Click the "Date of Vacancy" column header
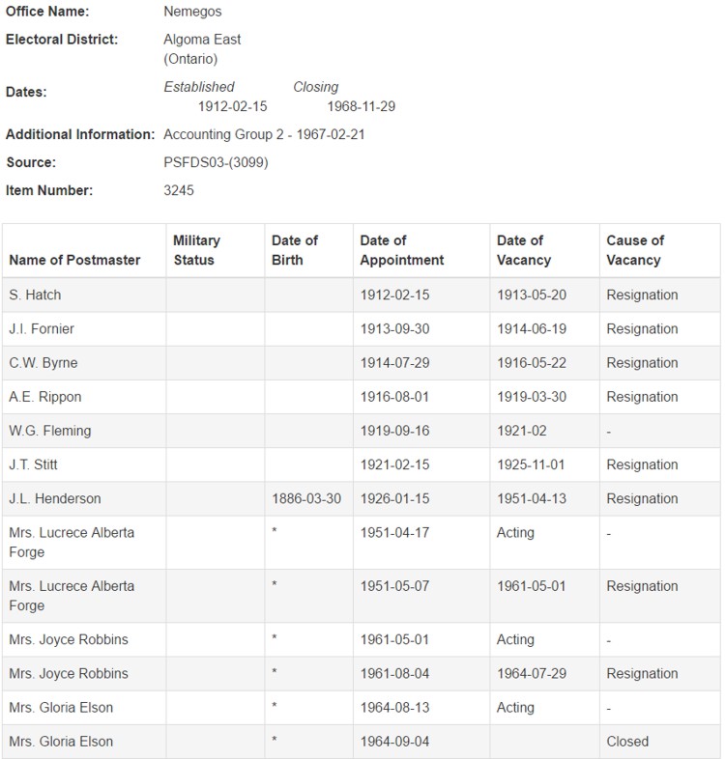Image resolution: width=725 pixels, height=759 pixels. [524, 250]
